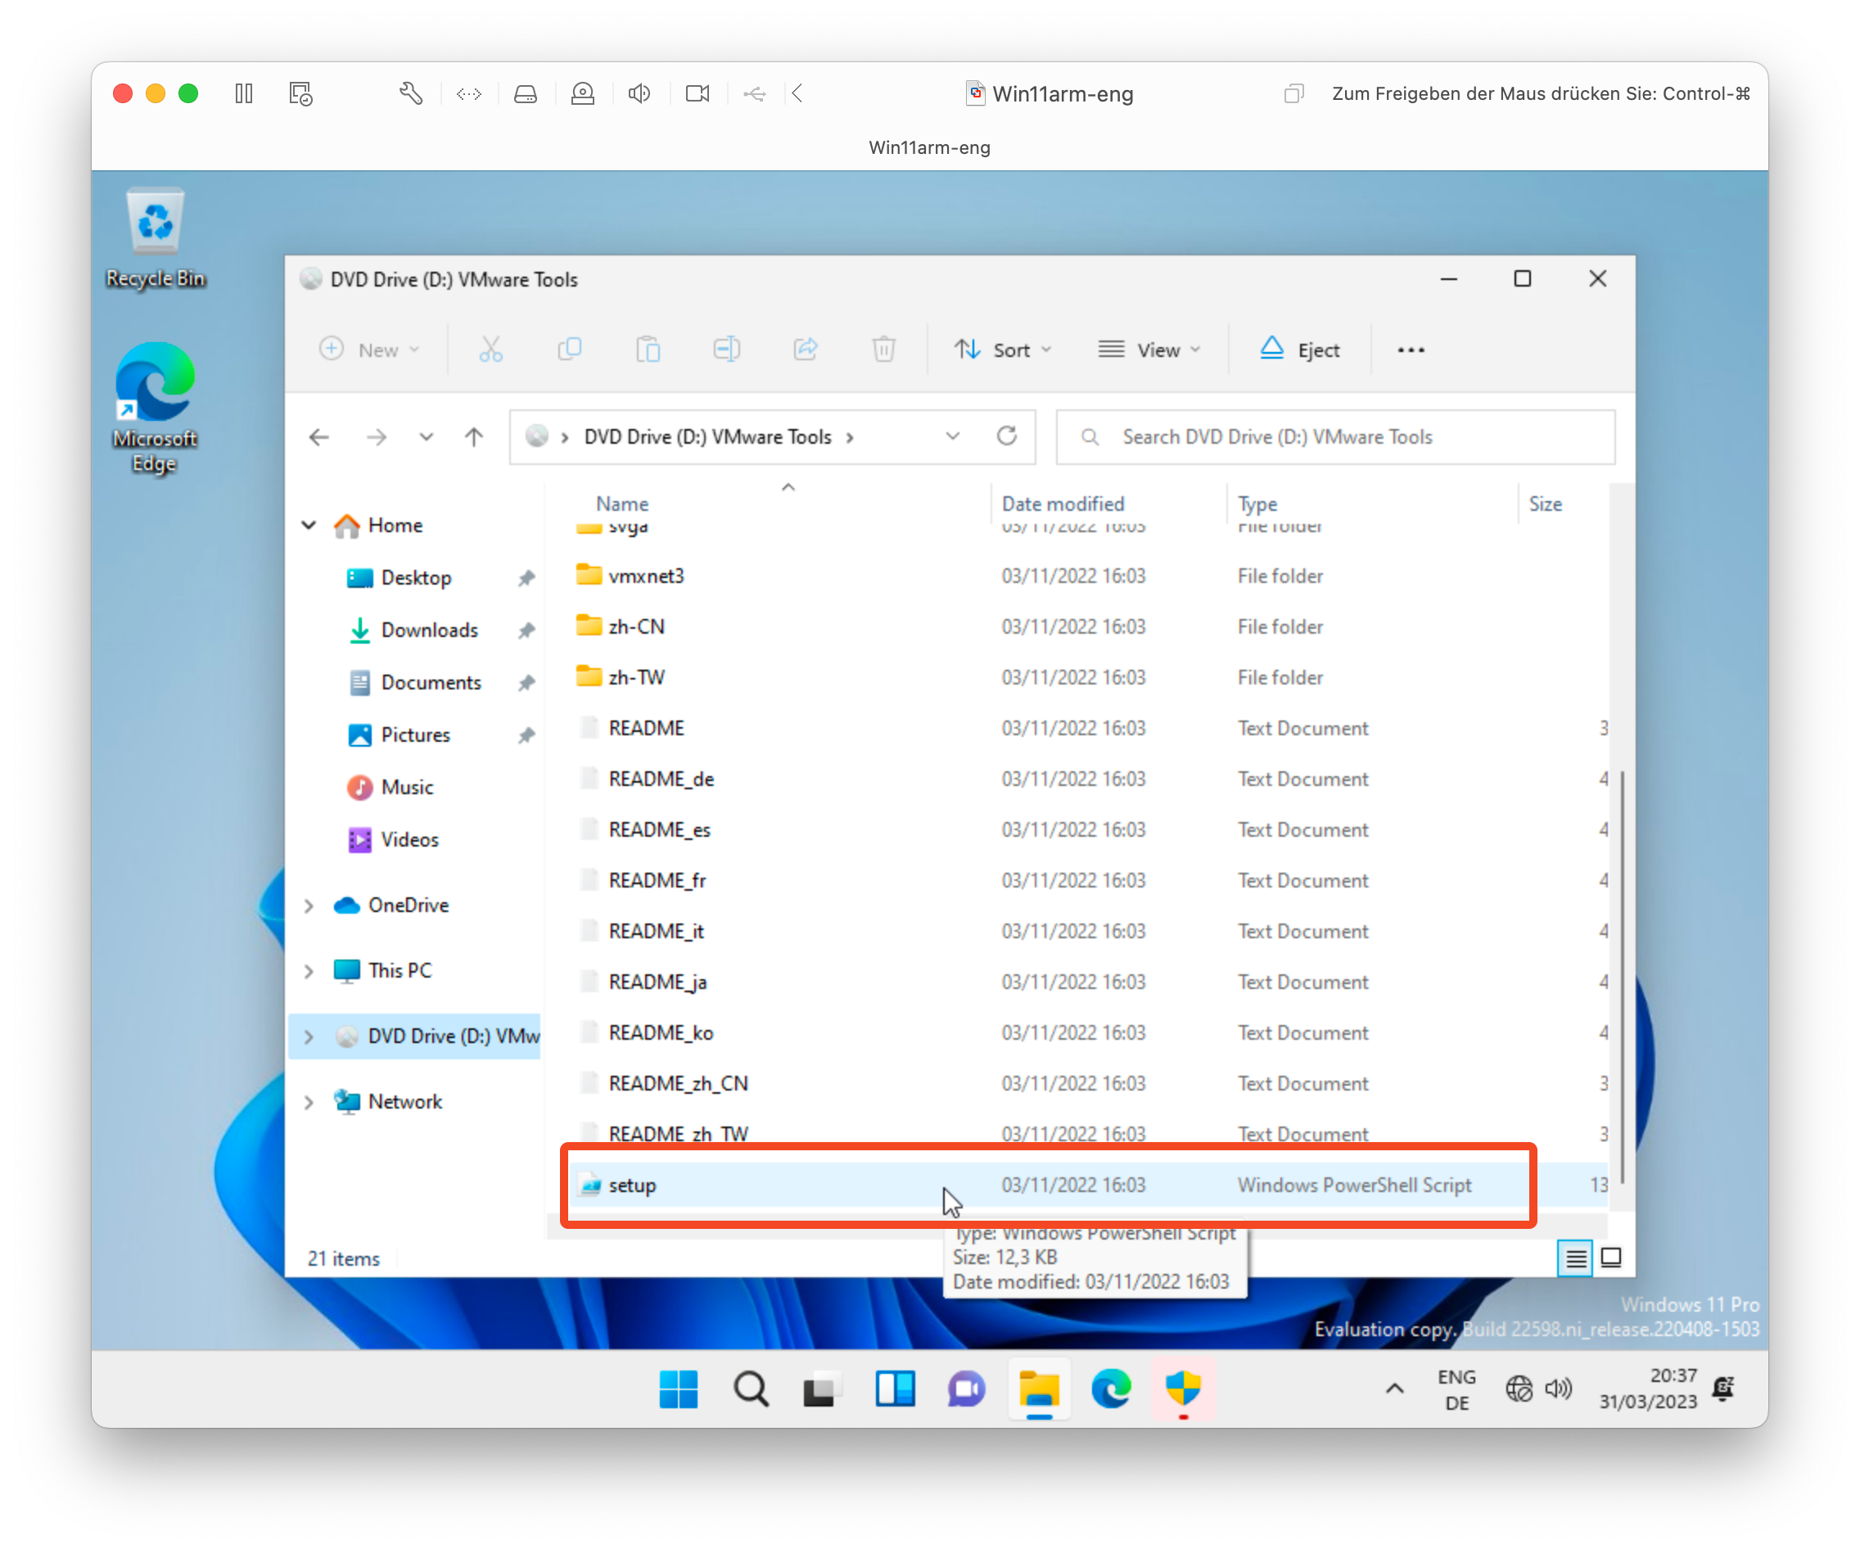The width and height of the screenshot is (1860, 1549).
Task: Switch to details view layout button
Action: 1576,1258
